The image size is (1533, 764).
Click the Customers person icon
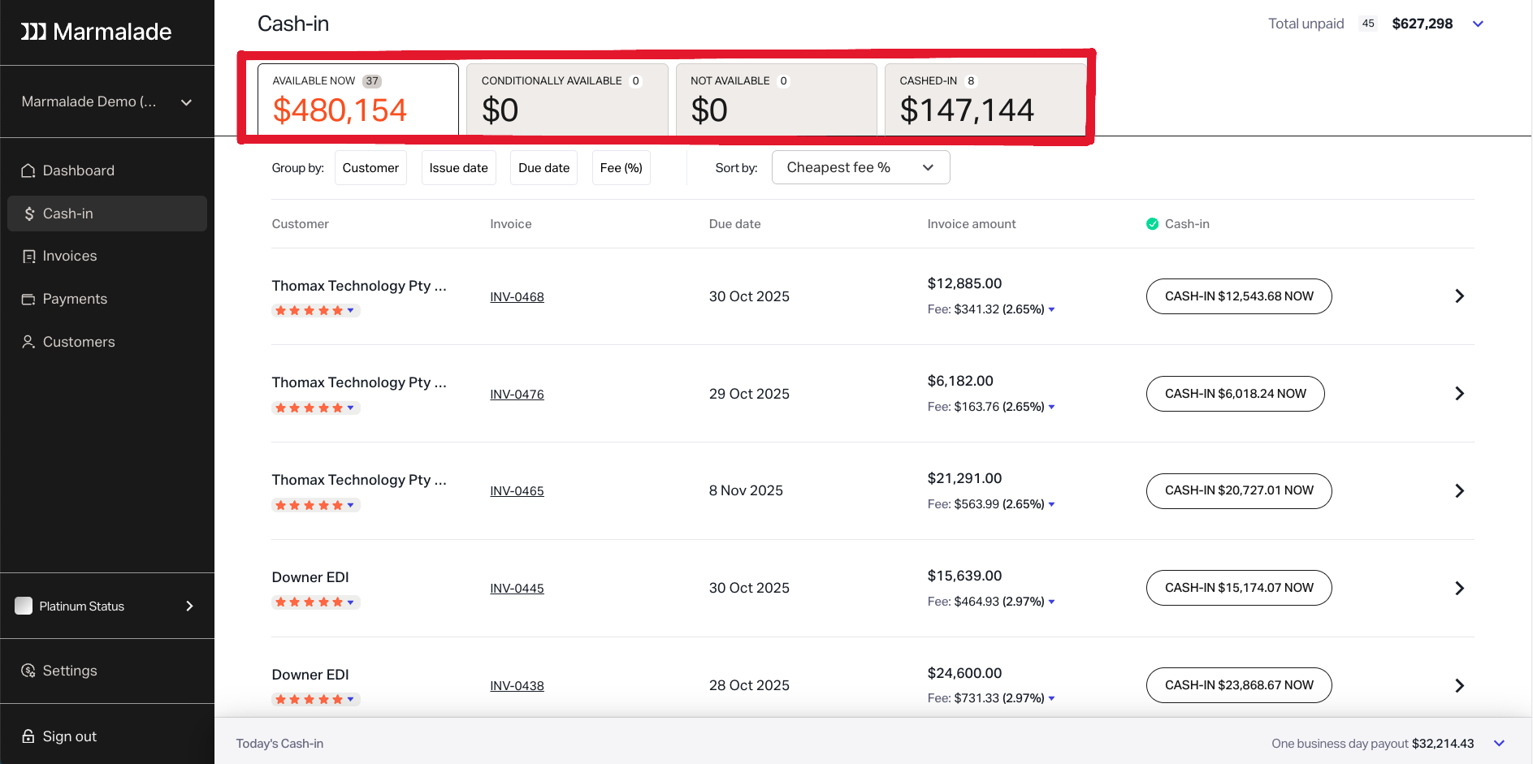coord(28,342)
